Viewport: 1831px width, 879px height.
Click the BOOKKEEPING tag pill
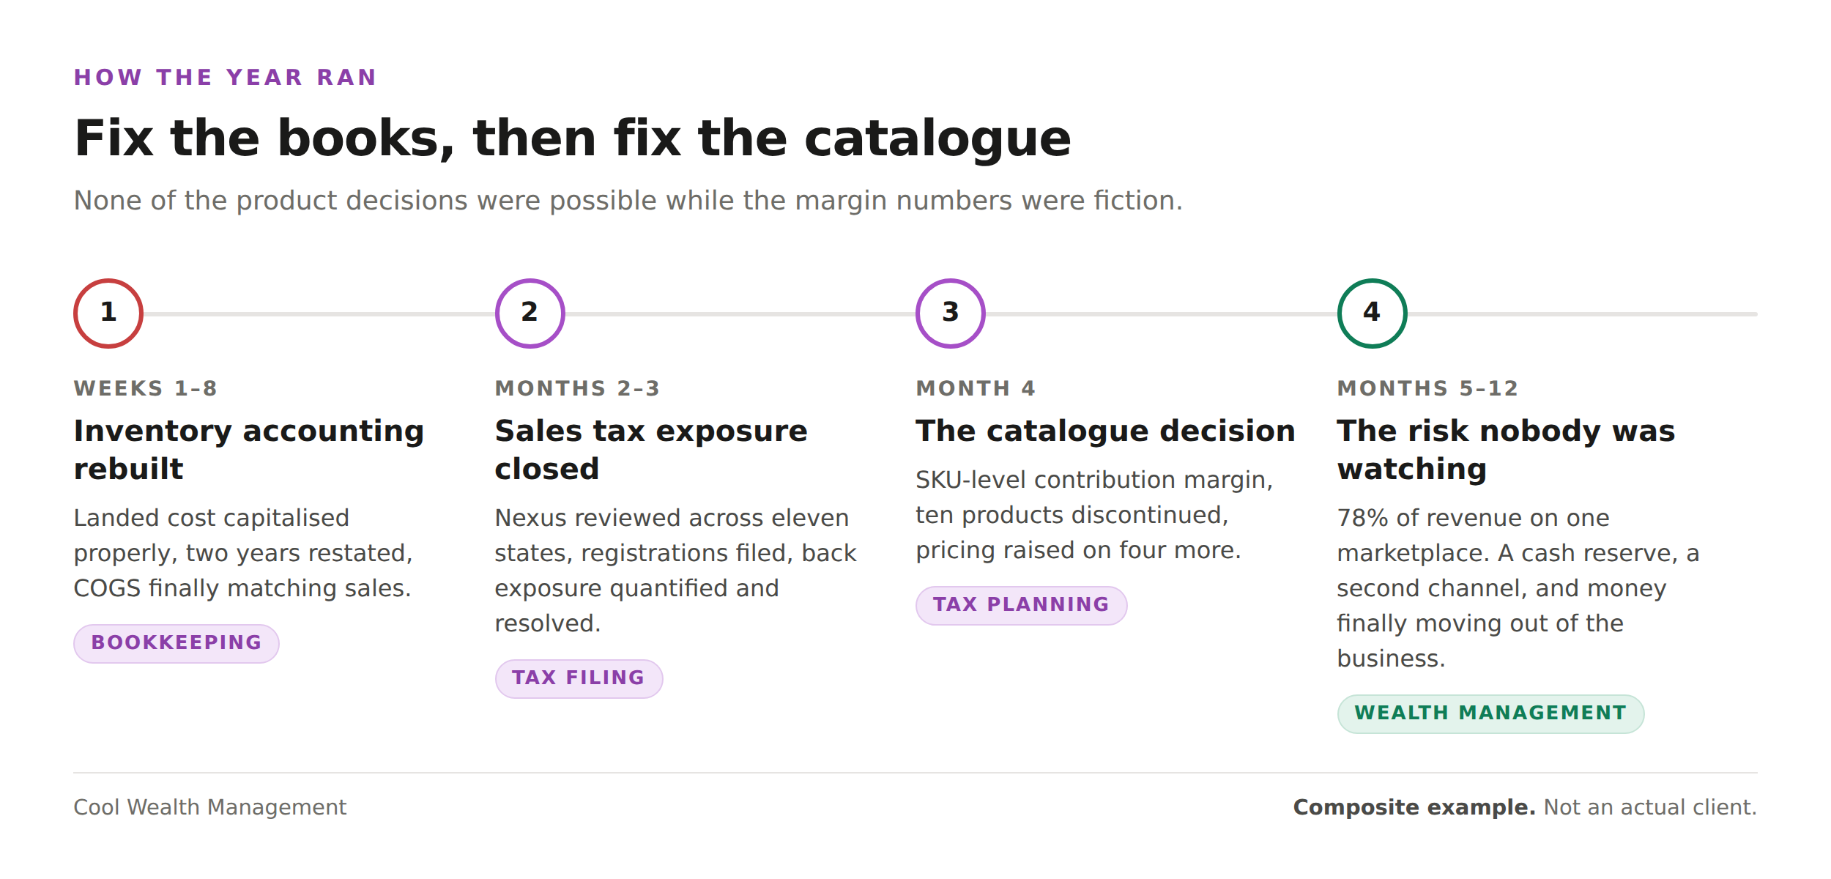pos(177,643)
